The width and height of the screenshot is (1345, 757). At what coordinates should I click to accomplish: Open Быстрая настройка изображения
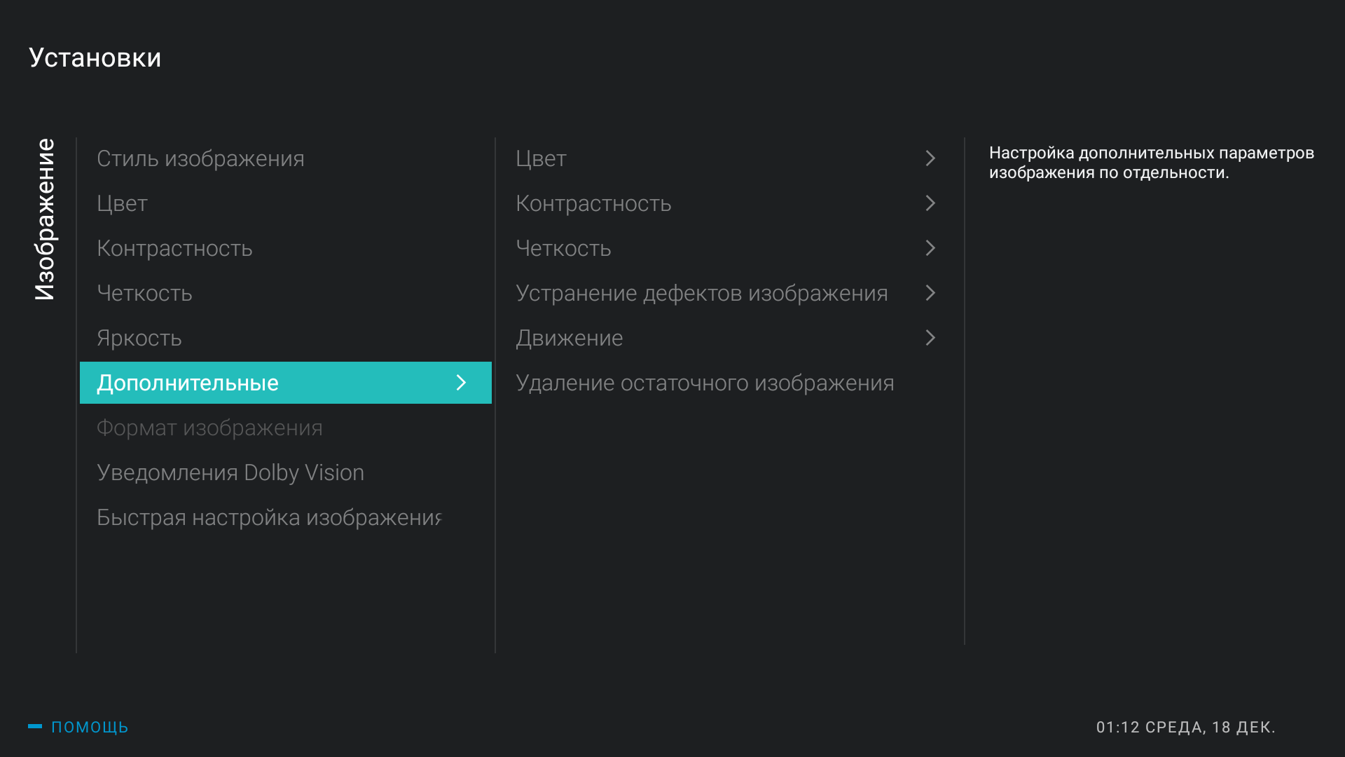(x=269, y=518)
